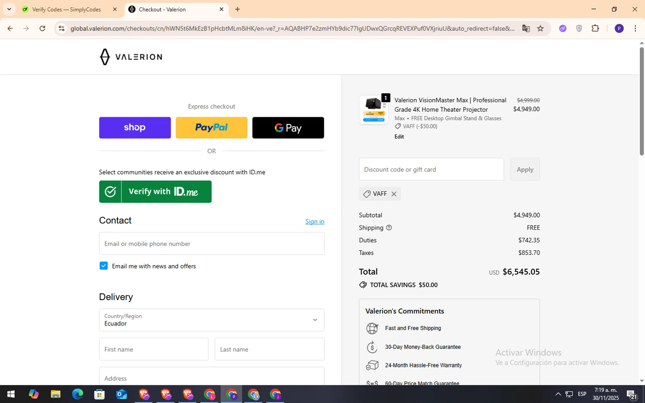Open a new browser tab

coord(237,9)
